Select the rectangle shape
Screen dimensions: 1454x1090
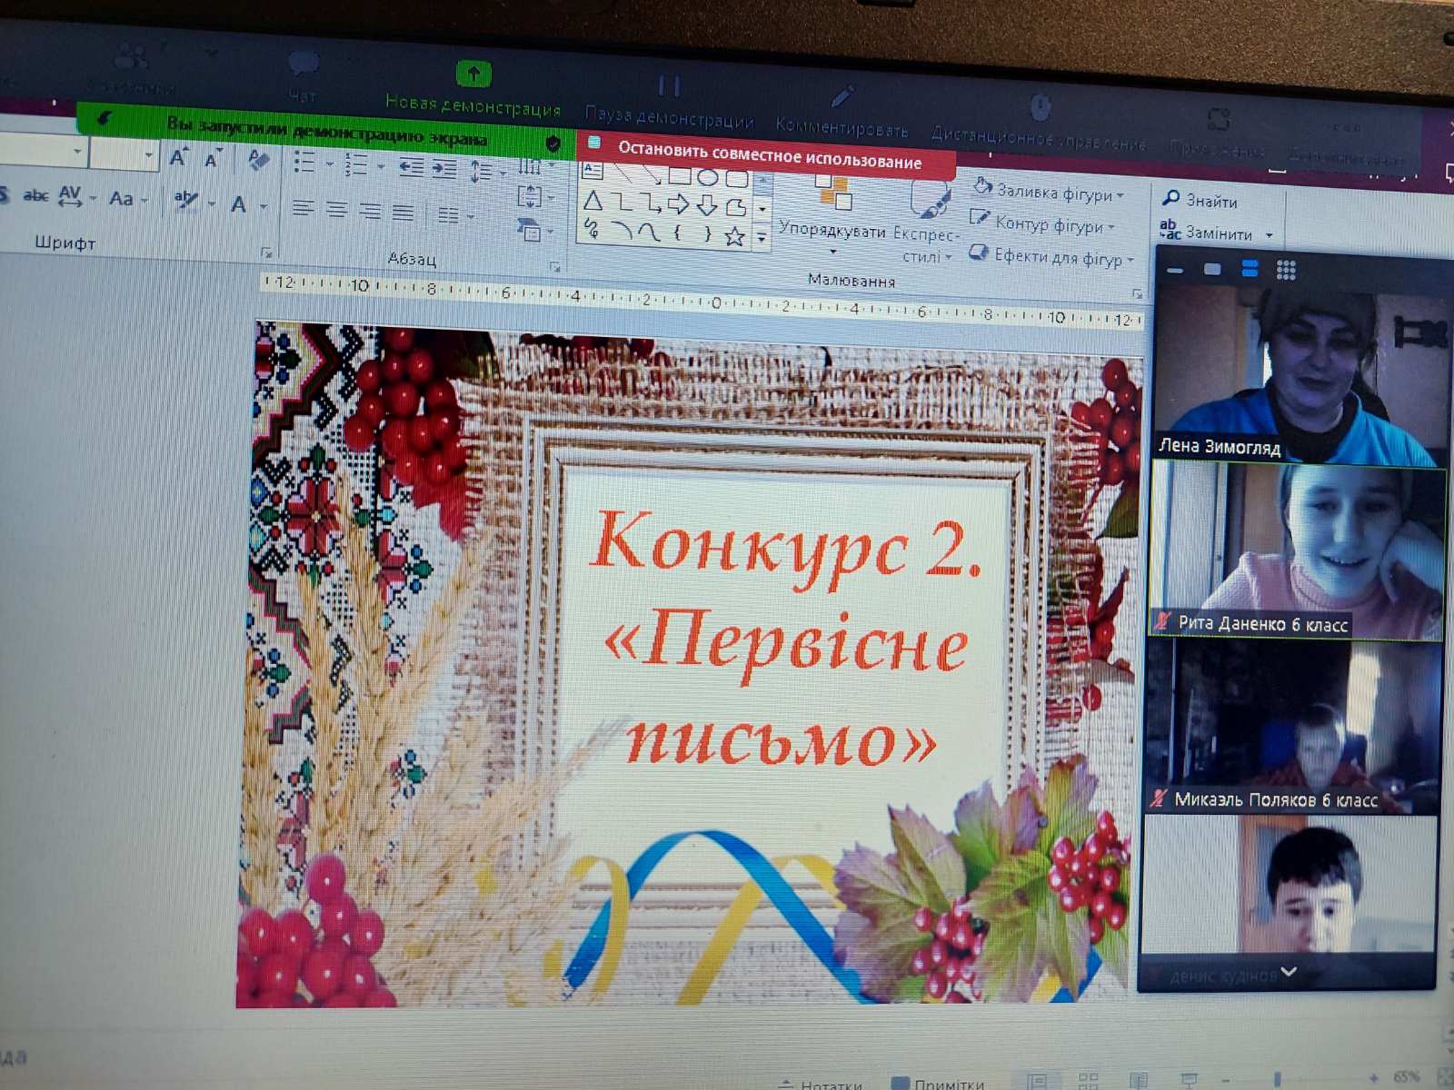[680, 175]
